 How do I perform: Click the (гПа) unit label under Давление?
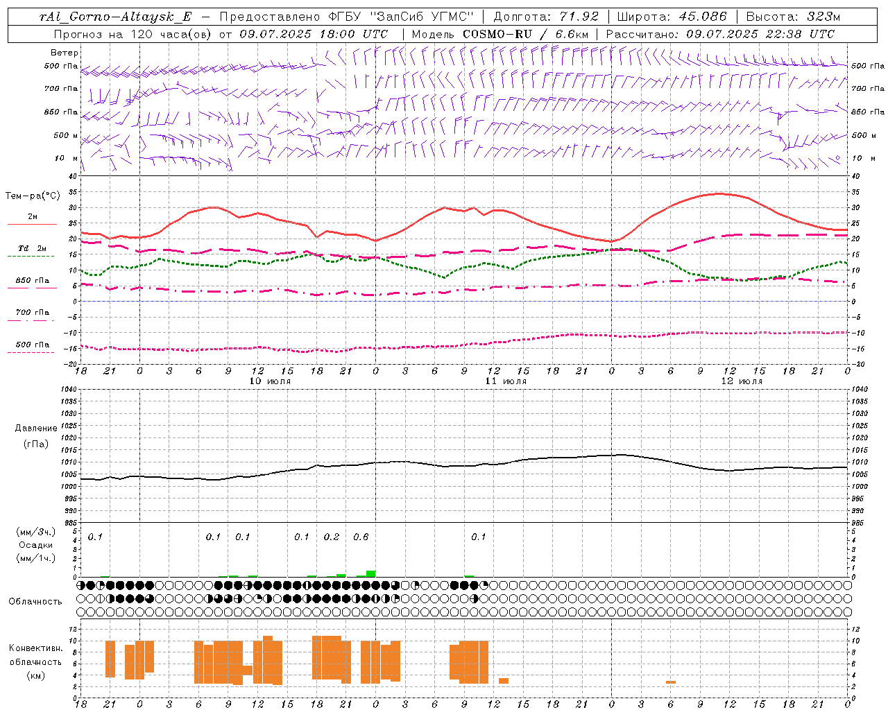[x=36, y=444]
